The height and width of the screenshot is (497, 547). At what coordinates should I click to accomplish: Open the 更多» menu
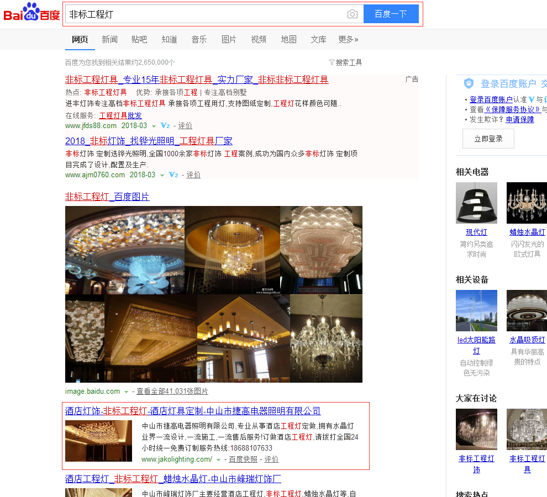348,39
